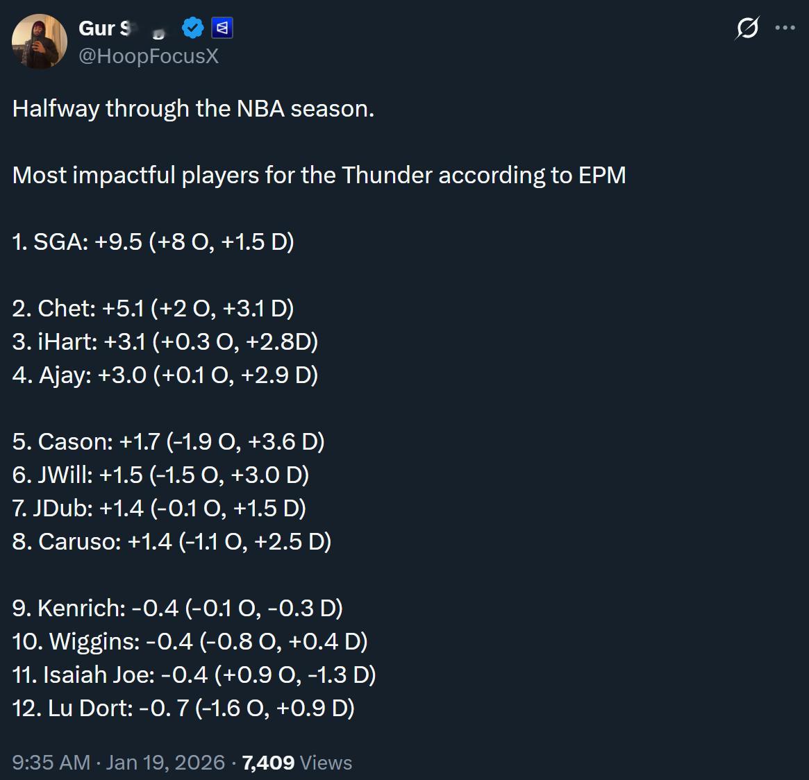Click the Cason +1.7 stat line

[x=168, y=442]
